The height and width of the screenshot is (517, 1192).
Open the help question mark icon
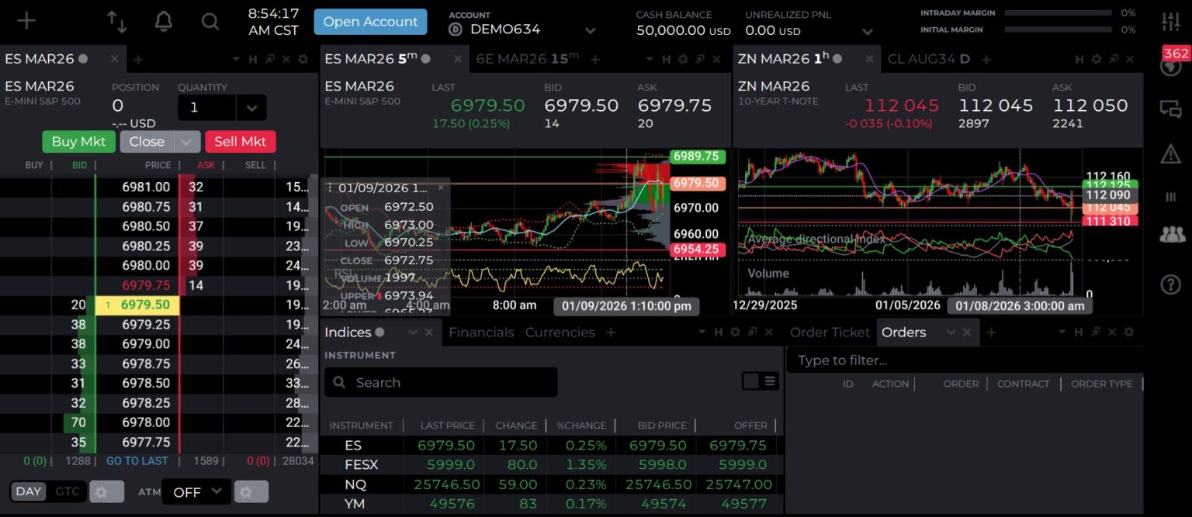pos(1170,284)
